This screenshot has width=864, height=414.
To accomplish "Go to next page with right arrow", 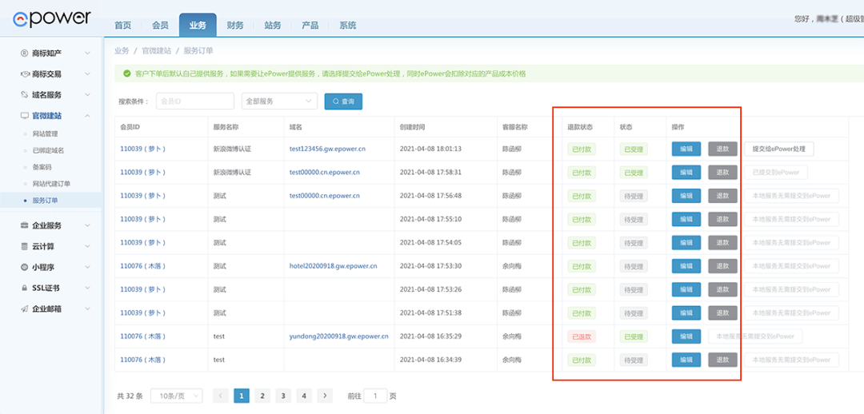I will click(325, 396).
